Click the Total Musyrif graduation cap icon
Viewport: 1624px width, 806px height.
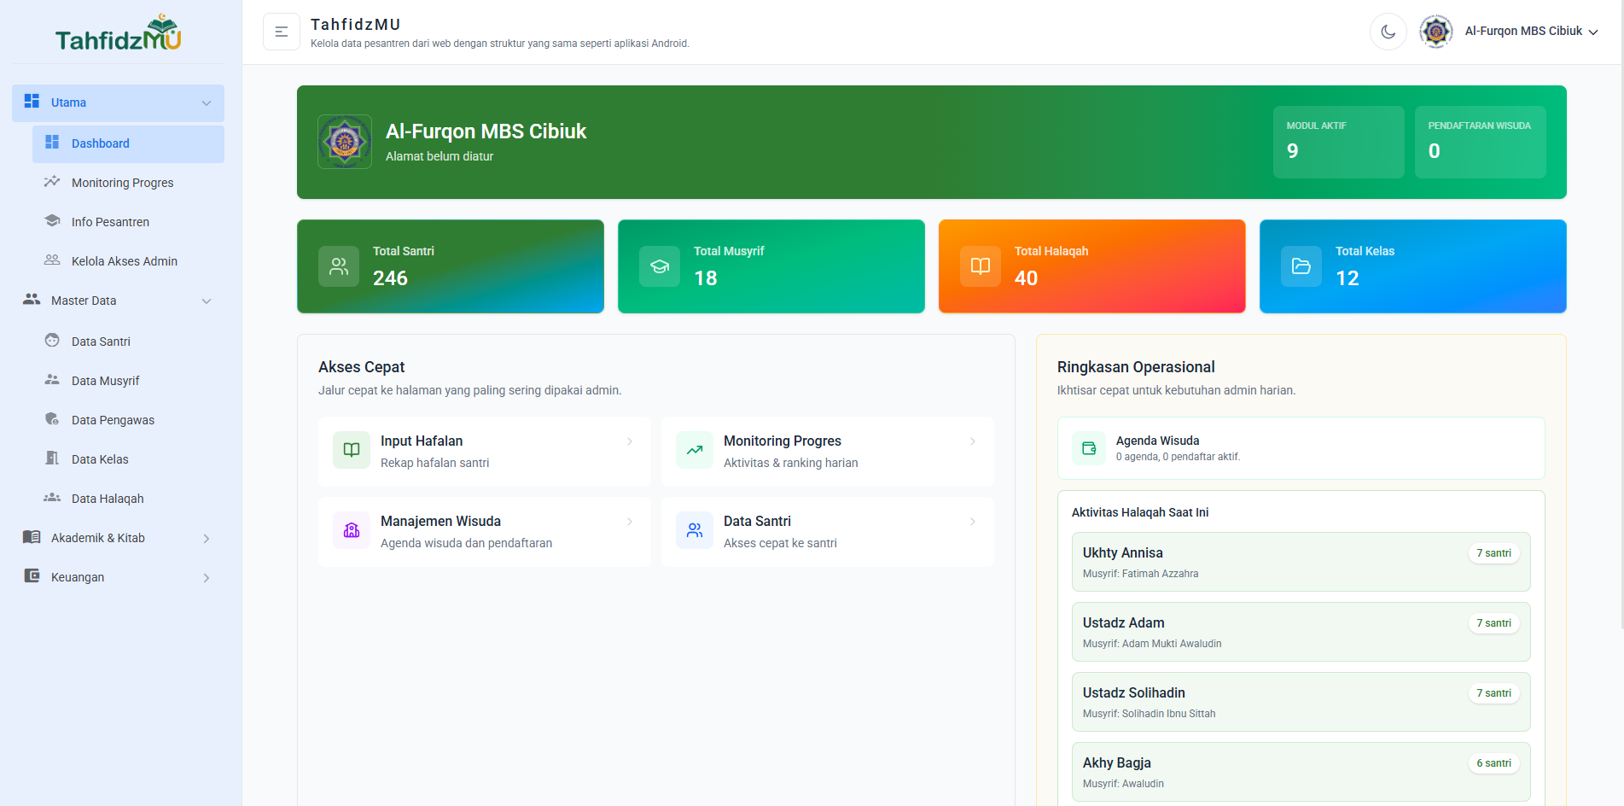(x=660, y=266)
